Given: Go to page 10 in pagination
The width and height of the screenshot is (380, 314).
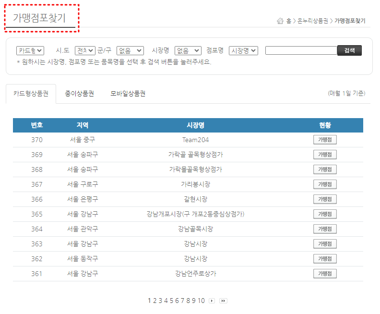Looking at the screenshot, I should pos(201,301).
